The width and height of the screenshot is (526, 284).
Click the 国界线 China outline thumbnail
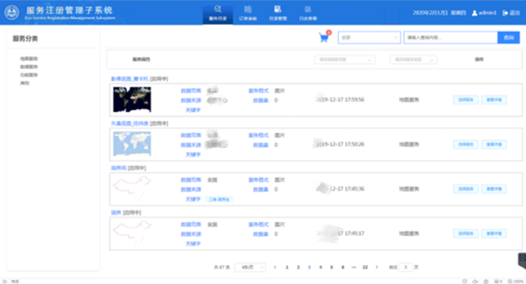pos(132,189)
